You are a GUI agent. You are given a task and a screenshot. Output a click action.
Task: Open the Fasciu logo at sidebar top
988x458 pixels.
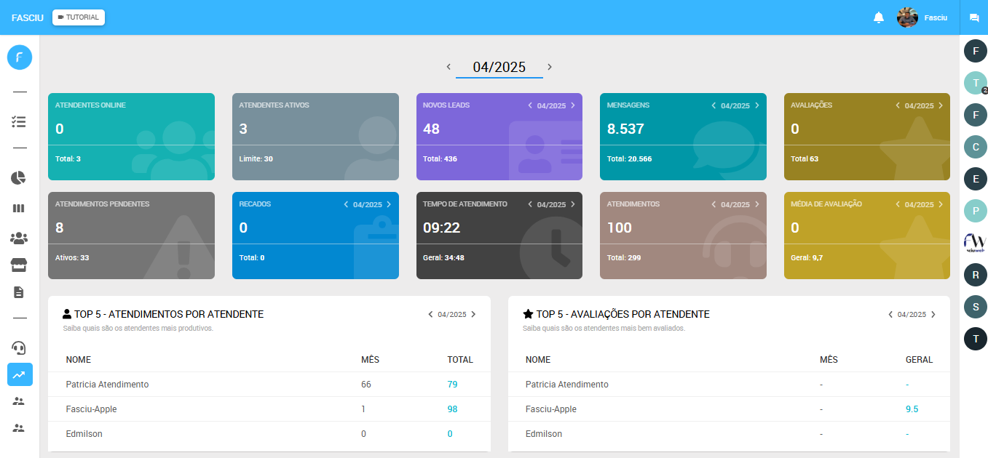coord(19,57)
